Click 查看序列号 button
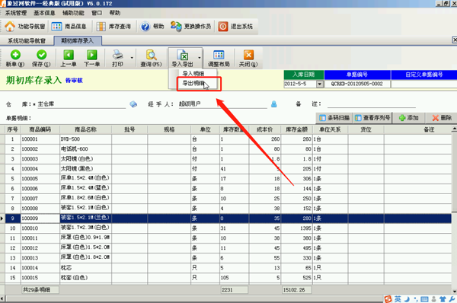The image size is (457, 303). 372,118
